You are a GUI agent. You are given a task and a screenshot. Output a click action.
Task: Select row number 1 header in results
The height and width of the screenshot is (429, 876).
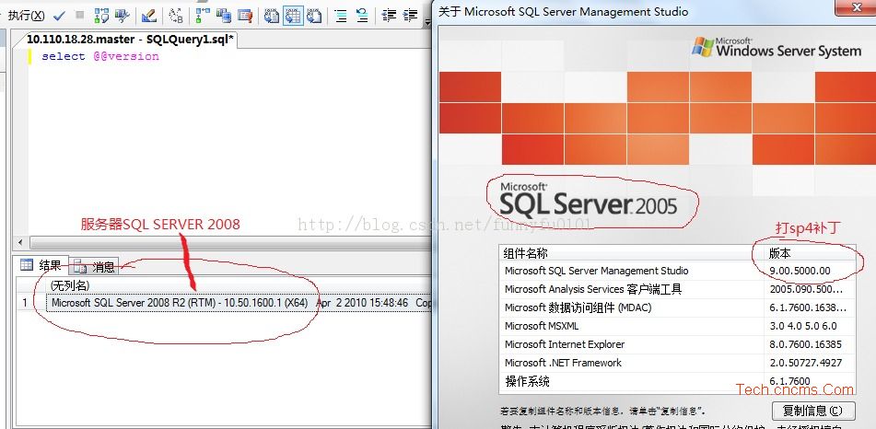(25, 302)
